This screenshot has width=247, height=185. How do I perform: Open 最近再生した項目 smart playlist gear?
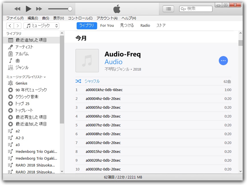[11, 117]
